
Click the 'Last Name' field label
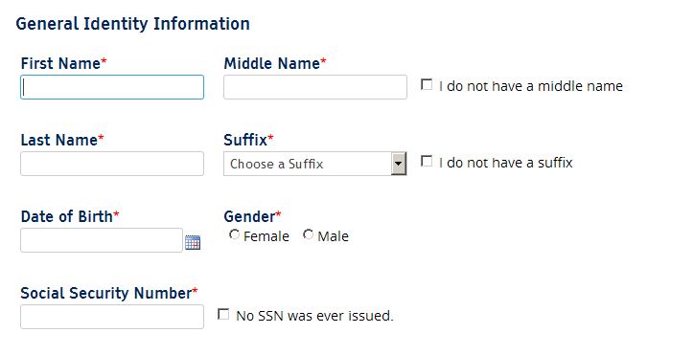pyautogui.click(x=58, y=140)
